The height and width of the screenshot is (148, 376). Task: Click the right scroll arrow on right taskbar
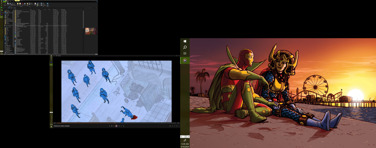tap(188, 136)
